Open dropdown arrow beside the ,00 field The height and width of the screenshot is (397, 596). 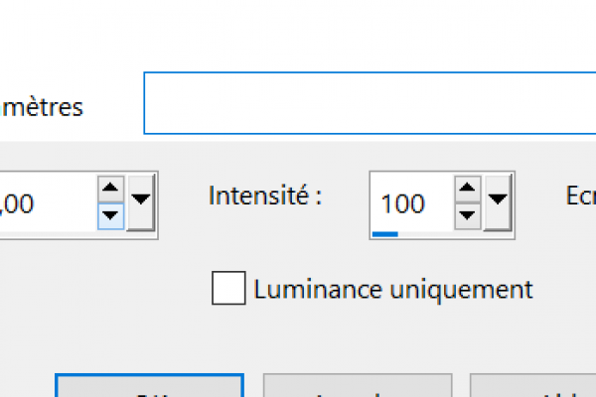point(141,202)
